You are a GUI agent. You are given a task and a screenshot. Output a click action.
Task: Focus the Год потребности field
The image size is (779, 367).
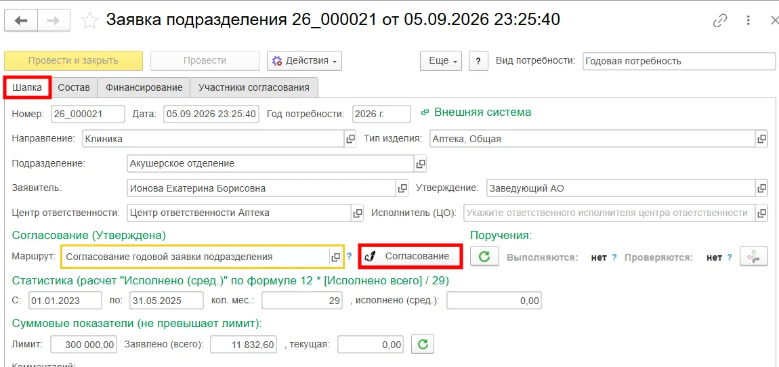(x=381, y=114)
